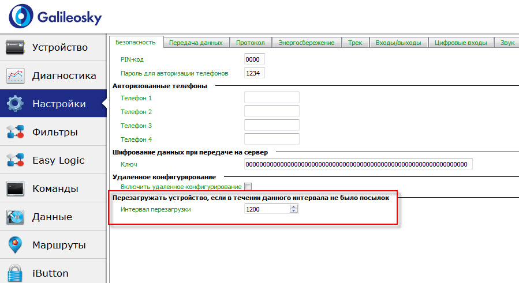Click the Galileosky logo
The height and width of the screenshot is (283, 519).
tap(55, 17)
